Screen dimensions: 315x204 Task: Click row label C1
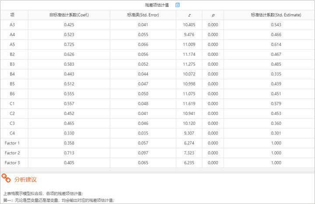tap(12, 103)
